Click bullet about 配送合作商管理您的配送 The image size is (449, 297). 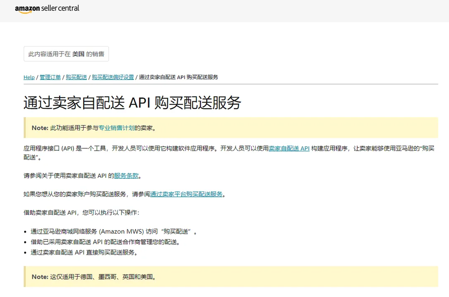[105, 242]
